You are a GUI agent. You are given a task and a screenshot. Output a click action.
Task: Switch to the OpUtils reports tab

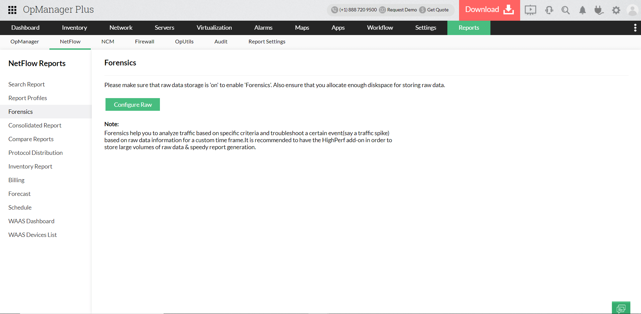tap(184, 42)
